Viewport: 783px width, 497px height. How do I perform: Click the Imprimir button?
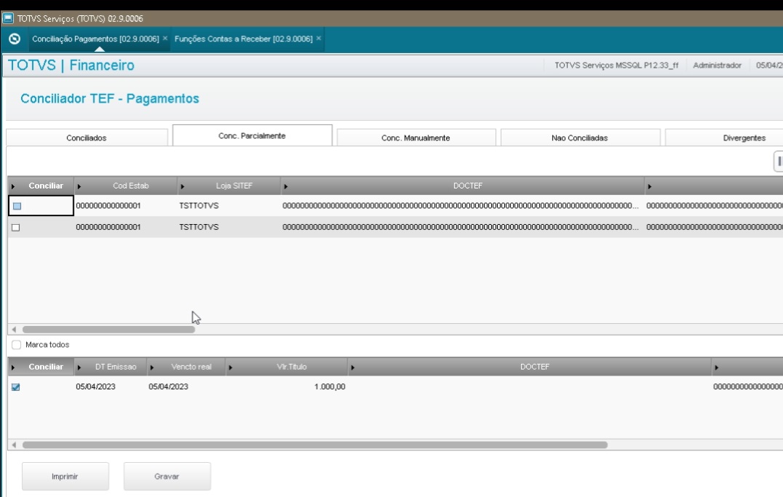coord(65,477)
